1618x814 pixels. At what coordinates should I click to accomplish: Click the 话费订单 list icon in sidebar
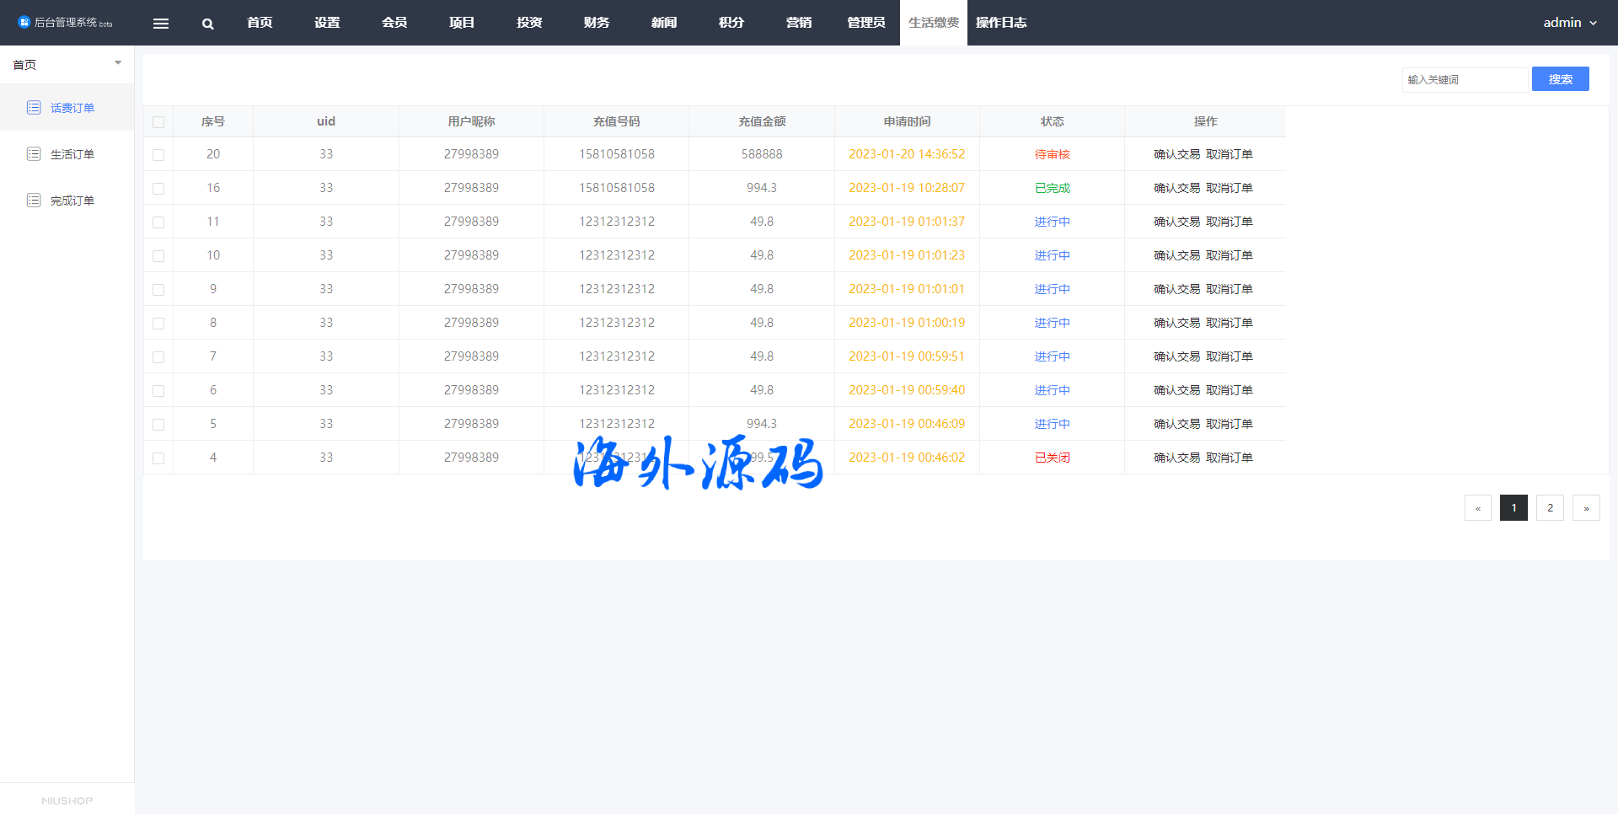coord(34,107)
